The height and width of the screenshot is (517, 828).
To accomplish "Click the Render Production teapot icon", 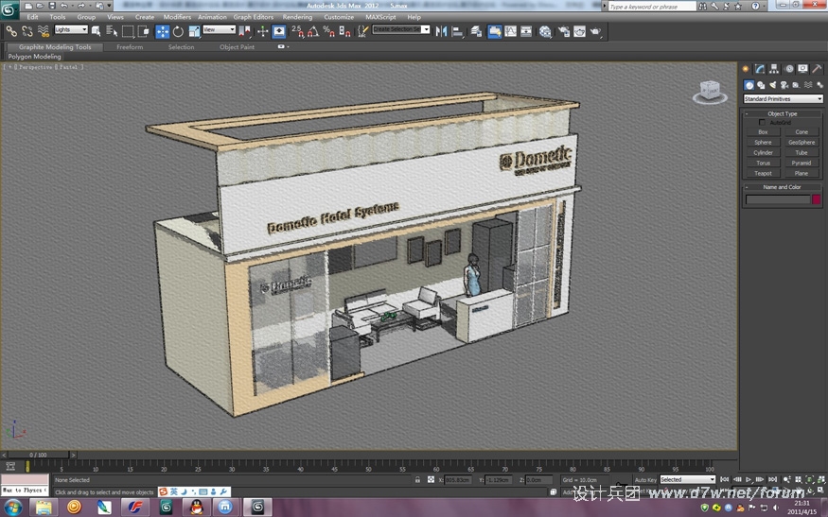I will click(x=596, y=31).
